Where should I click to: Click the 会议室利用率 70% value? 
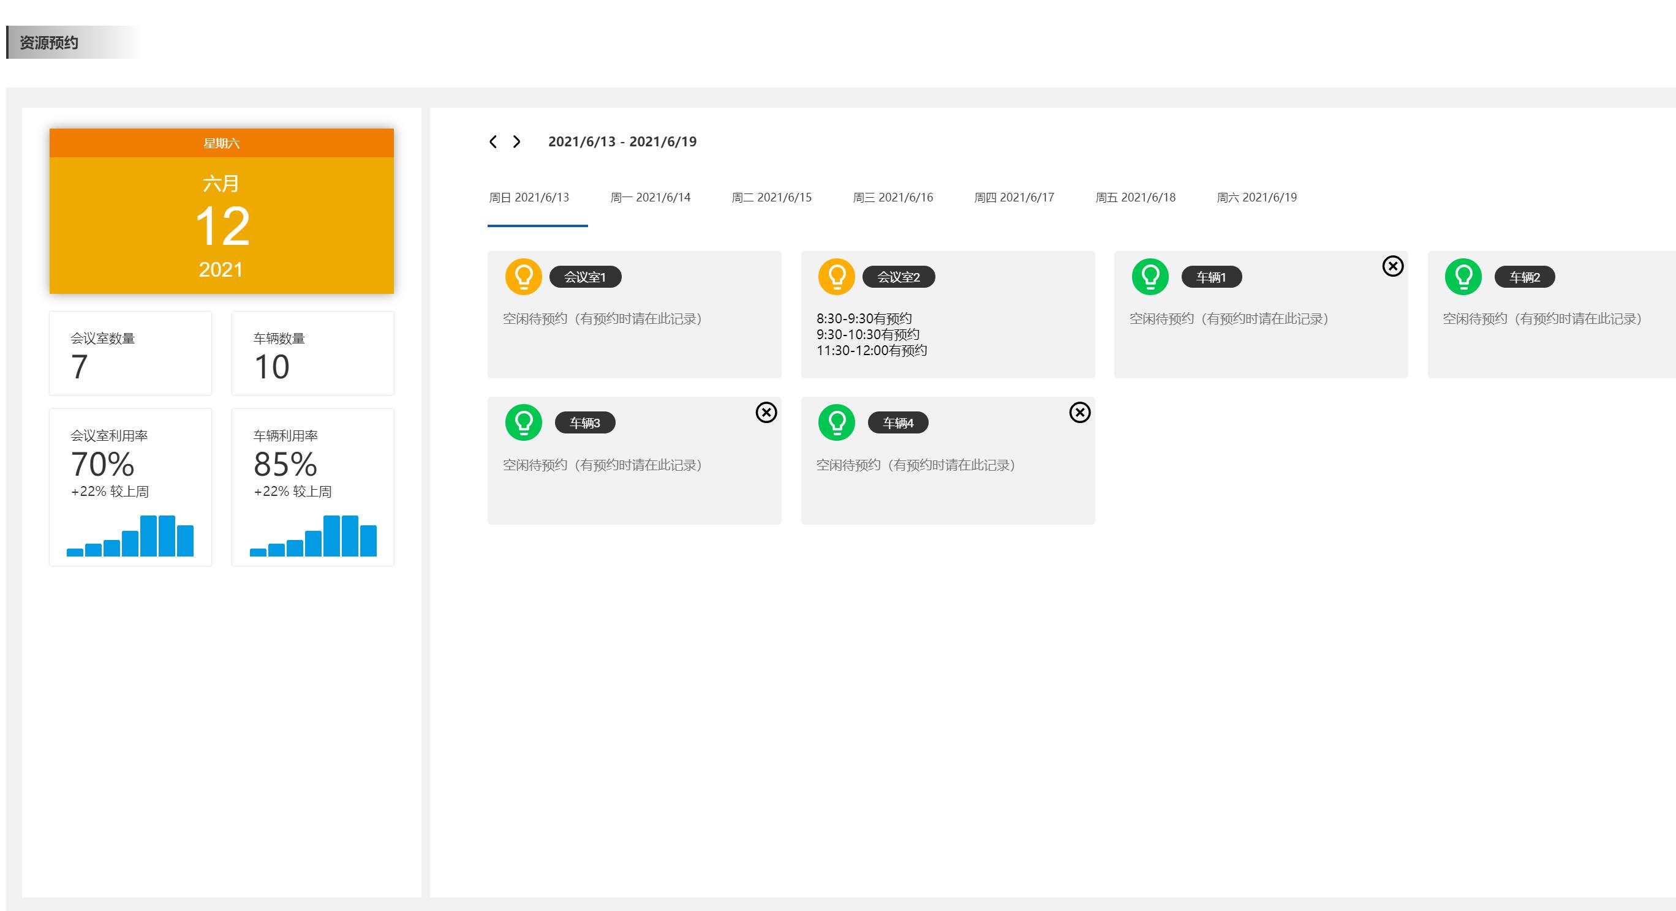(102, 464)
